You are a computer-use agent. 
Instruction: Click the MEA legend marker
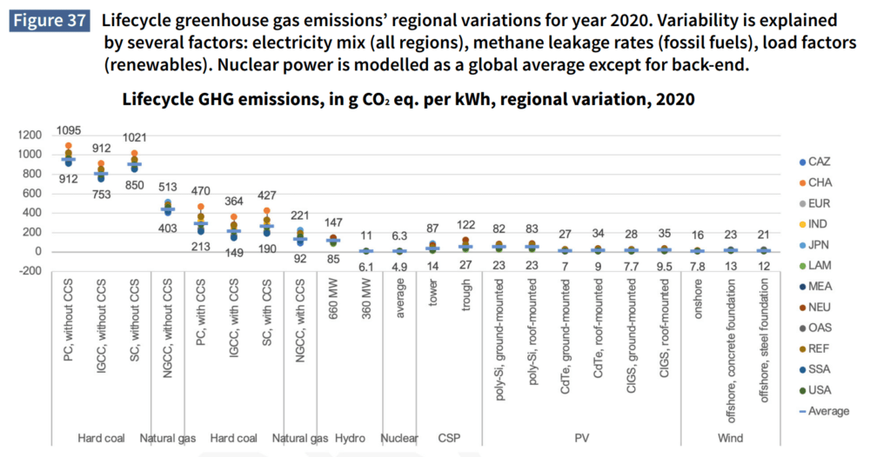point(801,287)
